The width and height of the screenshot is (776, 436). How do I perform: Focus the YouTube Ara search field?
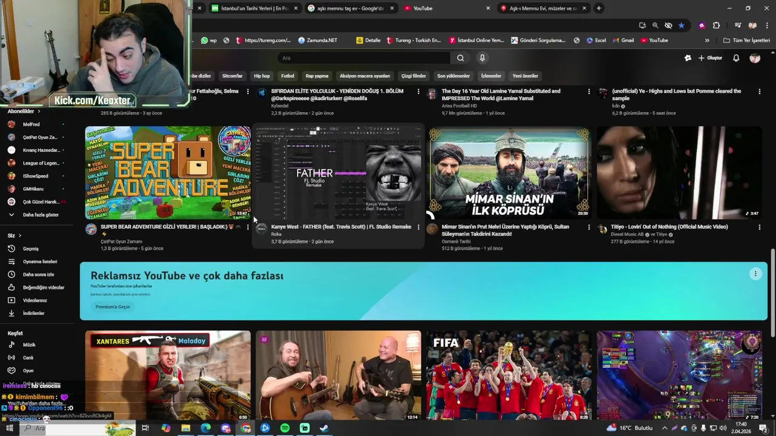[x=364, y=58]
